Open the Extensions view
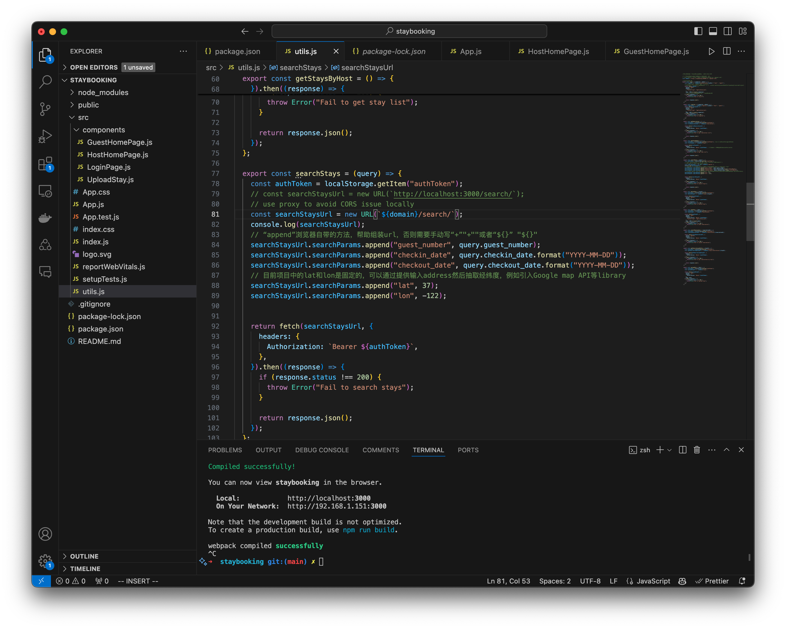Viewport: 786px width, 629px height. point(45,164)
